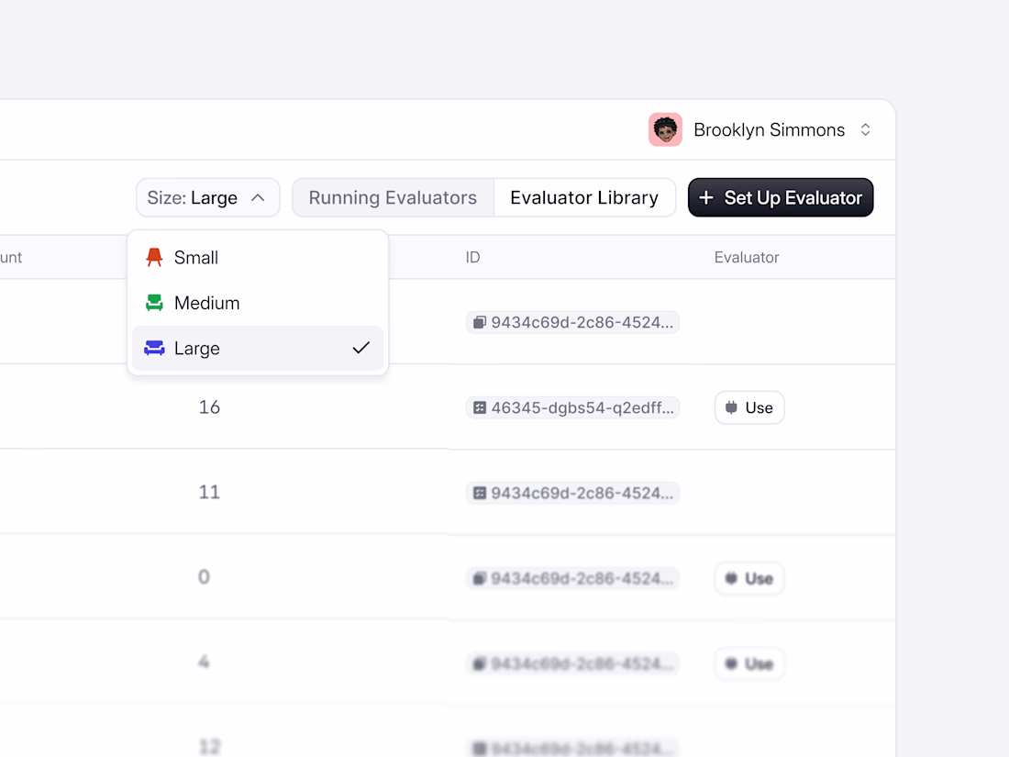Click the icon on the ID chip in row 11
This screenshot has height=757, width=1009.
(480, 493)
